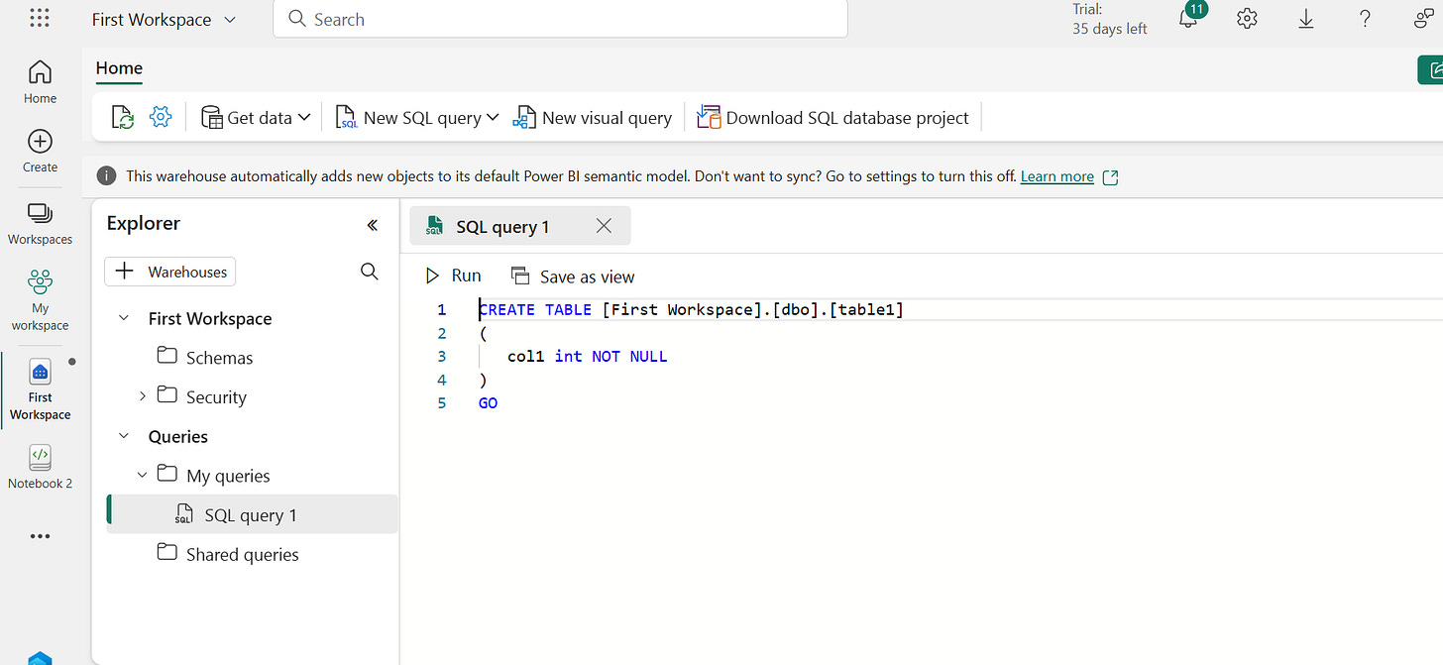Click the Search input field

560,19
